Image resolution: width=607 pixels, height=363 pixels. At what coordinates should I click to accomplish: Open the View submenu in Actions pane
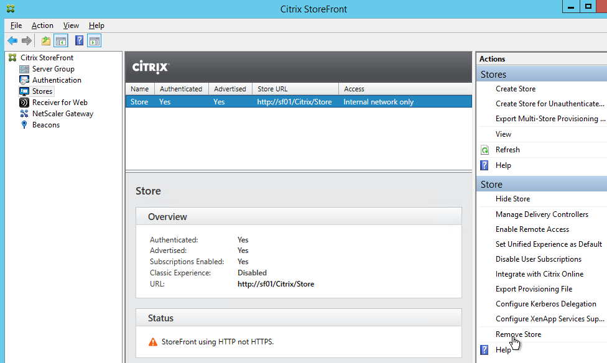[x=503, y=134]
